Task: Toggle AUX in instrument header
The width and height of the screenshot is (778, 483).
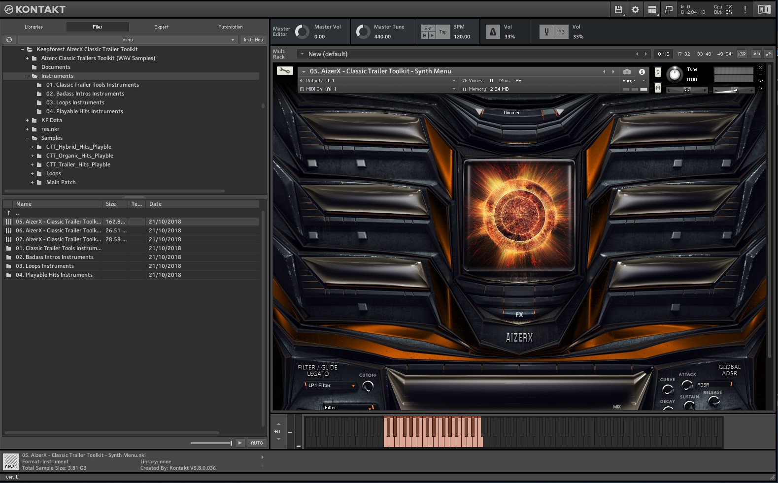Action: 760,81
